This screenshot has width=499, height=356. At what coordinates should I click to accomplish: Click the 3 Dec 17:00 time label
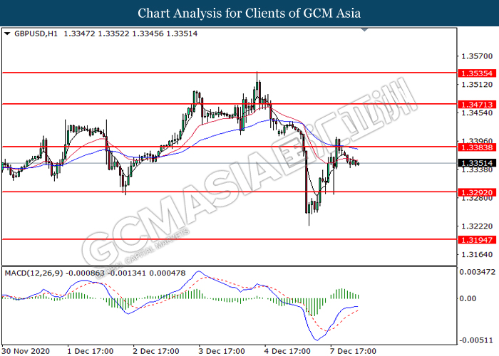pos(222,351)
